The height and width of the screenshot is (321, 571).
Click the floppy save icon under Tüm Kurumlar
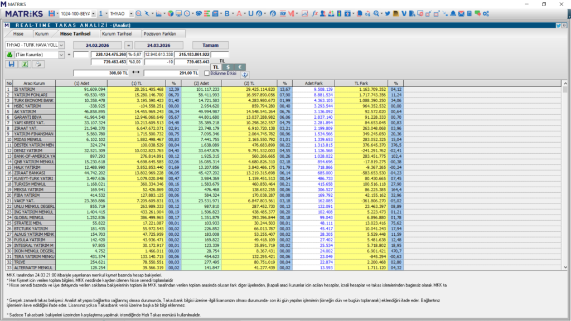pos(11,64)
